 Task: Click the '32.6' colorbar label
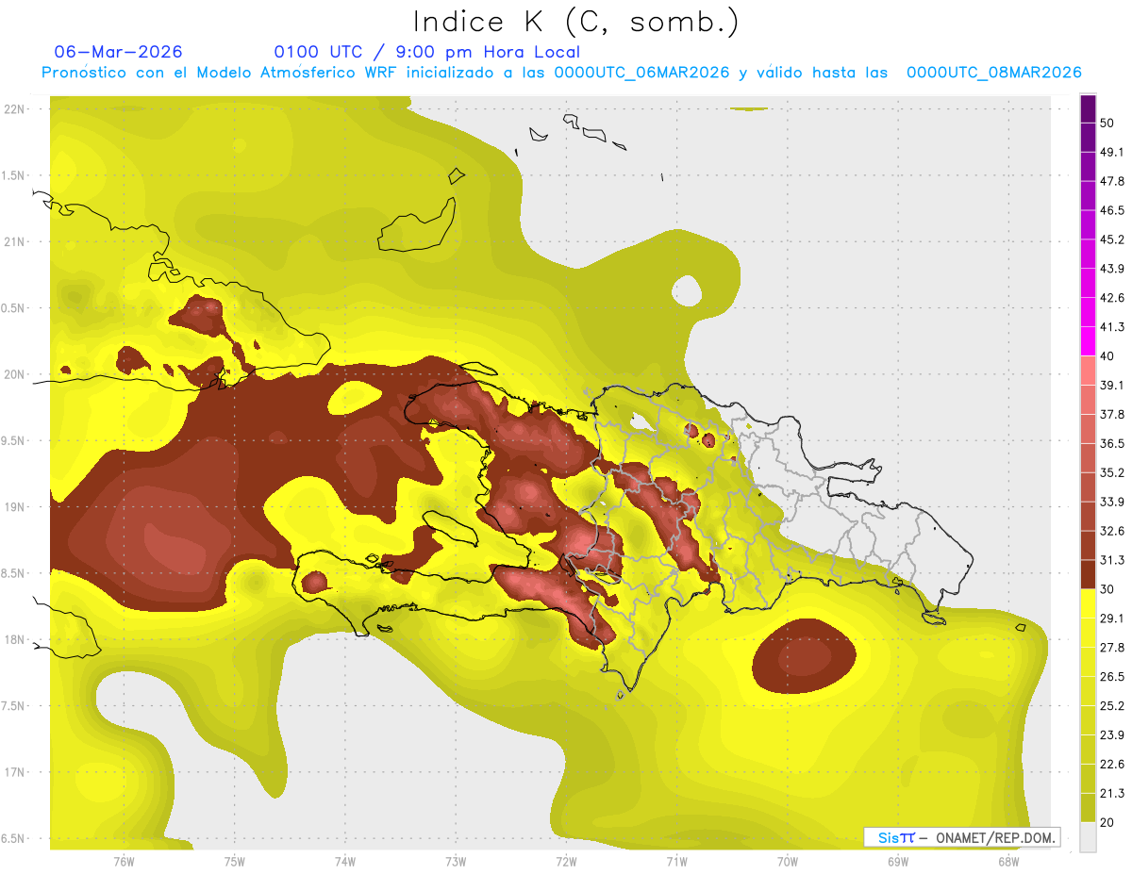click(x=1112, y=531)
